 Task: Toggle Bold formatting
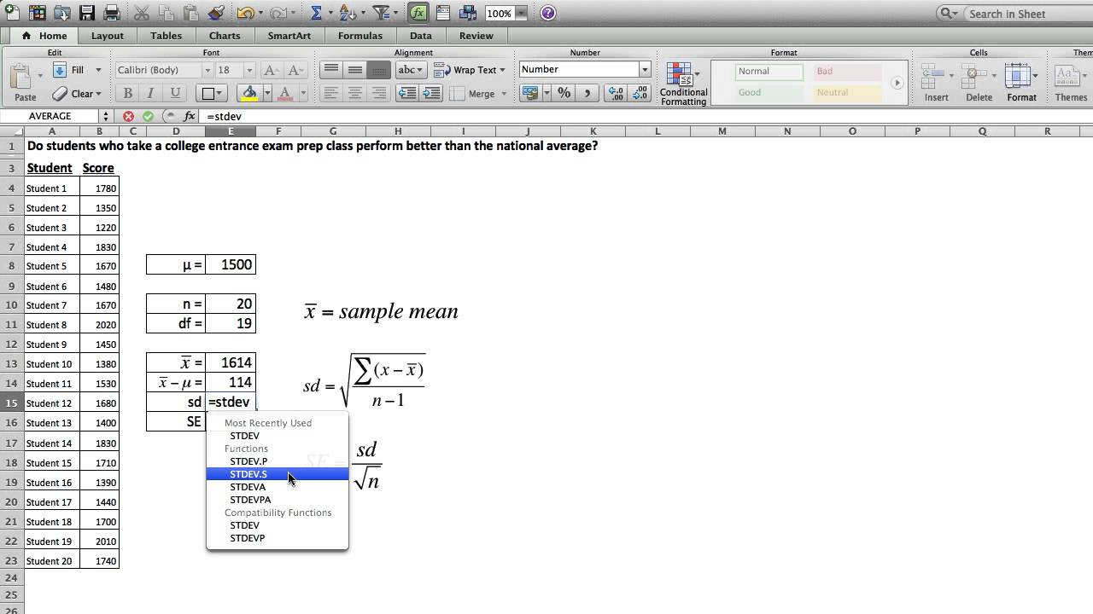point(127,93)
